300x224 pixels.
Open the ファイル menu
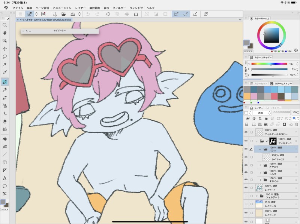[18, 8]
